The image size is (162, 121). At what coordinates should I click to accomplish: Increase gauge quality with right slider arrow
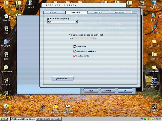click(x=96, y=39)
